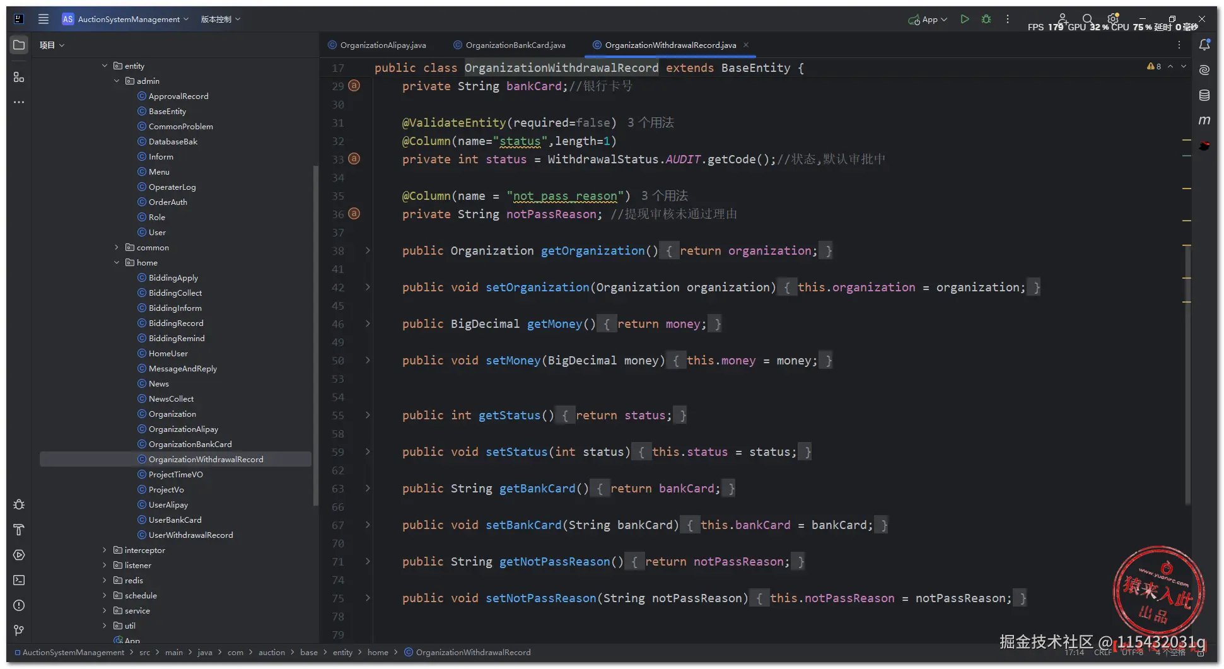Expand the redis folder
The height and width of the screenshot is (669, 1224).
click(105, 580)
